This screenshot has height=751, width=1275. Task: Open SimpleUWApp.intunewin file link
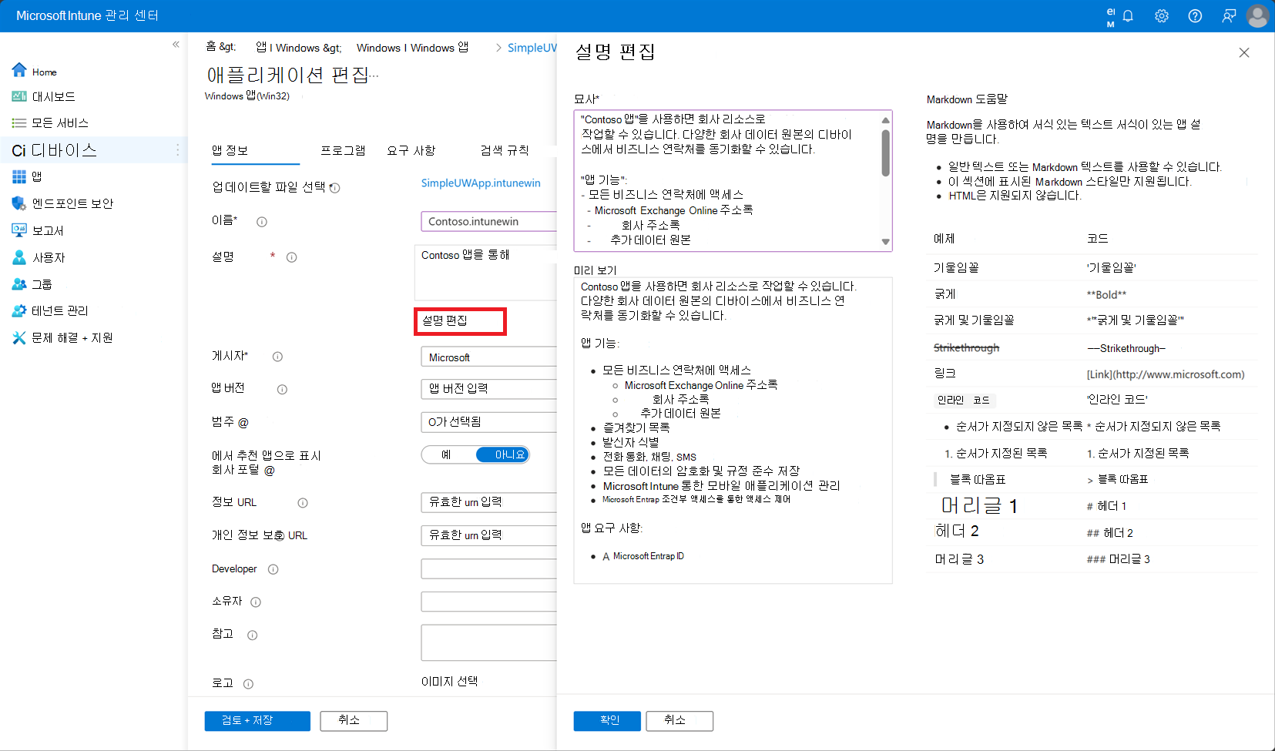click(481, 183)
